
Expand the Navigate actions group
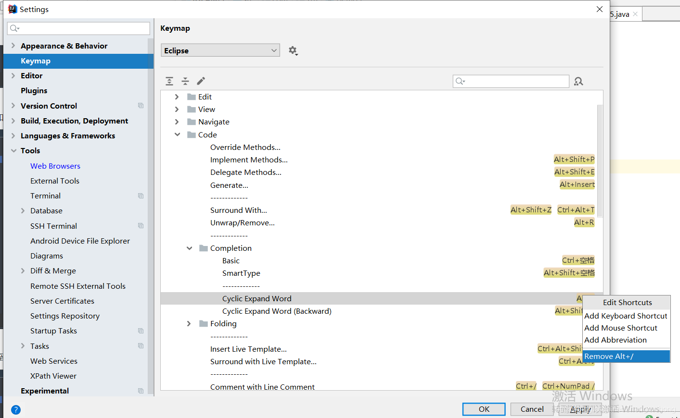(177, 122)
